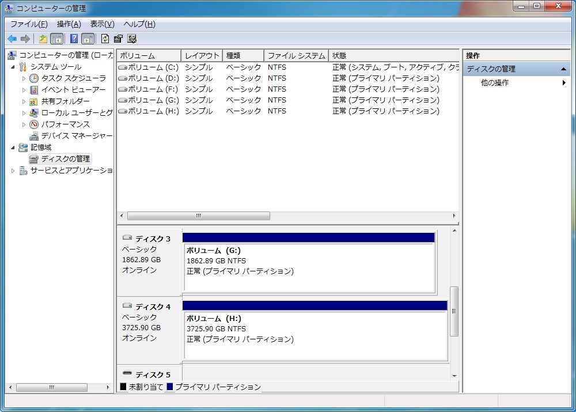Click the disk view vertical scrollbar thumb

click(x=454, y=311)
